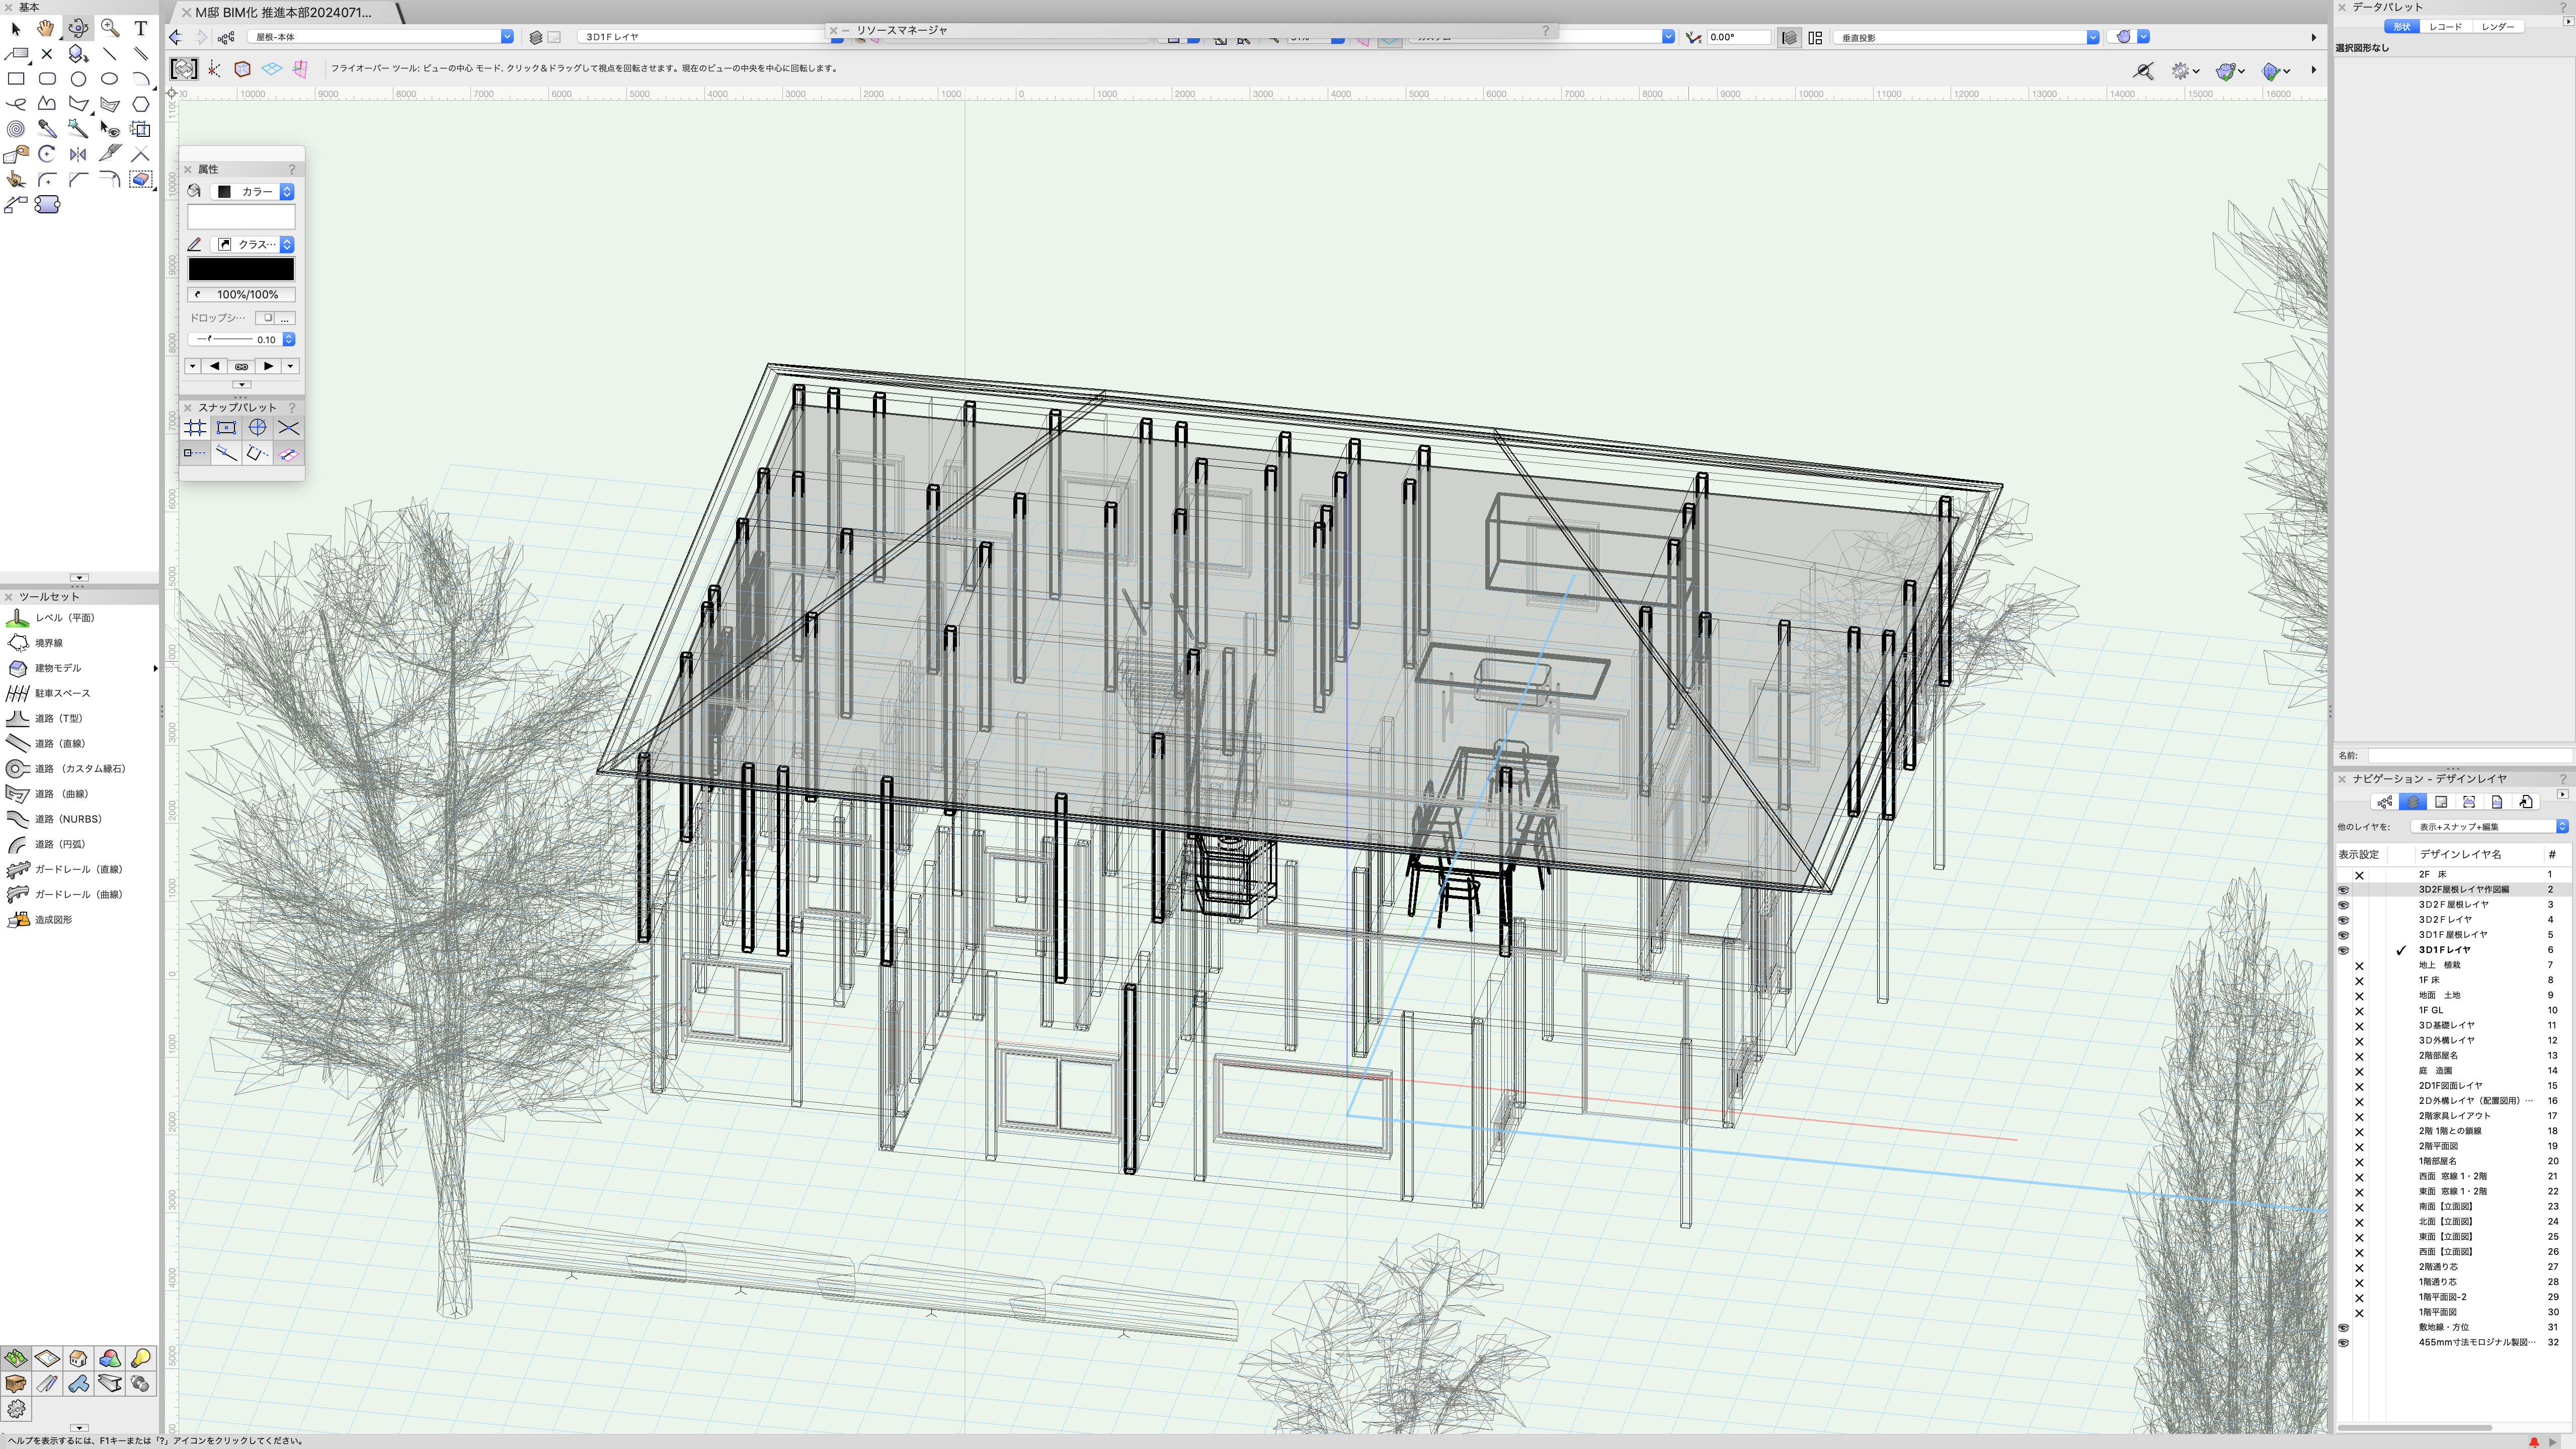Select the Spiral tool

(16, 128)
